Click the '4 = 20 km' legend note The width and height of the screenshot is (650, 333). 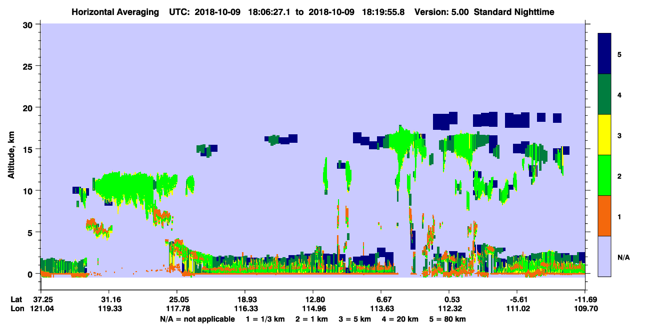tap(401, 319)
